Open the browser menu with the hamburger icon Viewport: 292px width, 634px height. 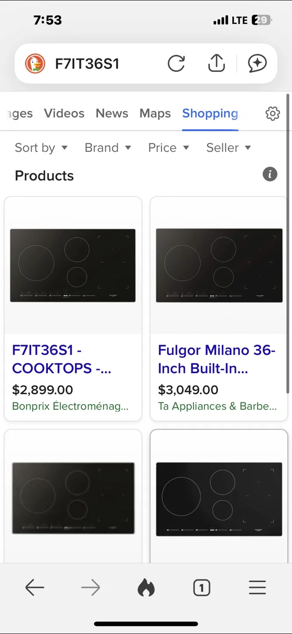(257, 587)
